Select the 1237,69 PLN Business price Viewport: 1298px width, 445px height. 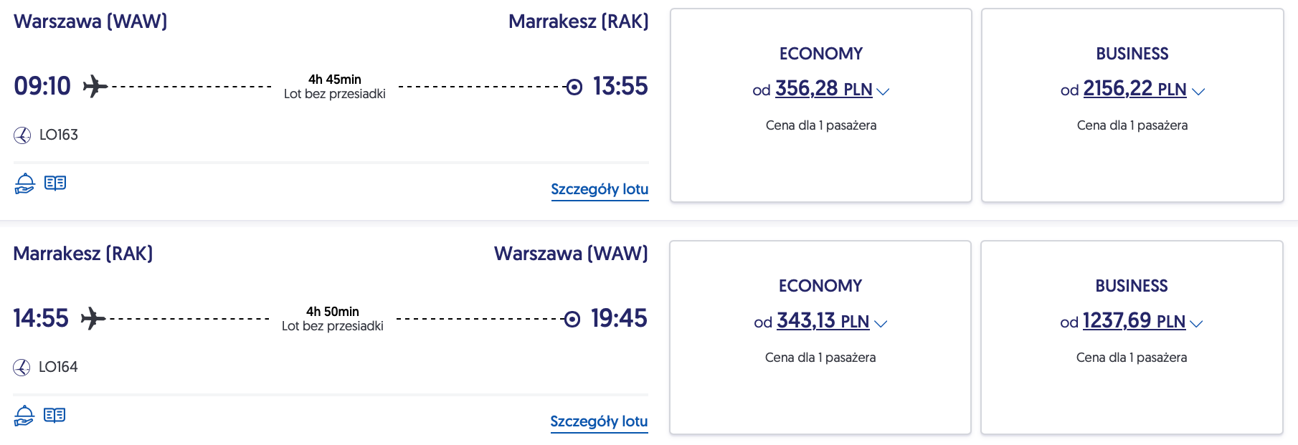[1133, 321]
